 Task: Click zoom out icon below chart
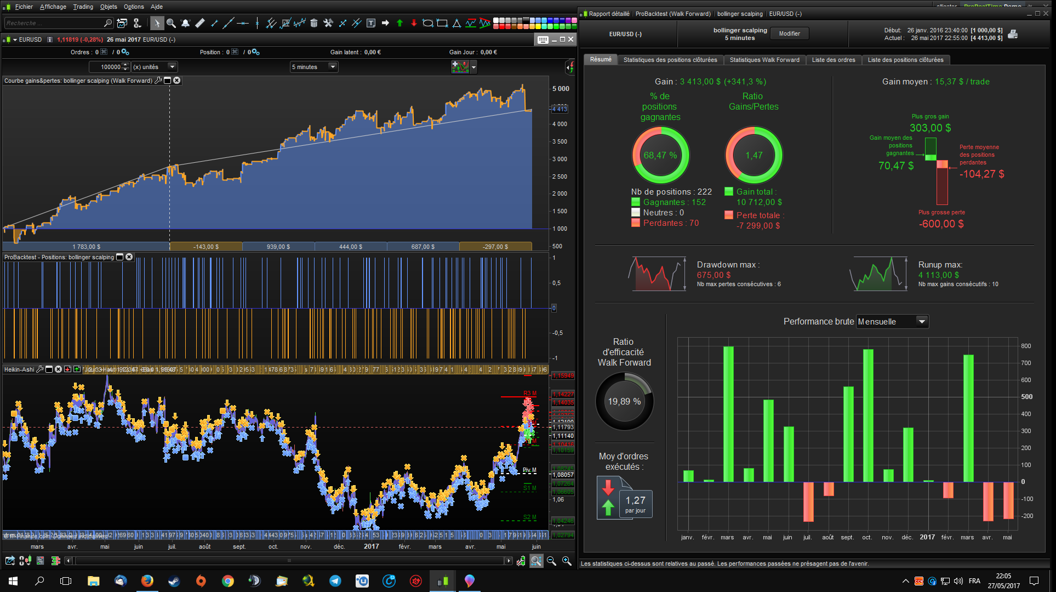point(551,561)
